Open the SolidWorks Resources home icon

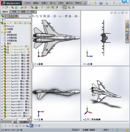(x=127, y=22)
